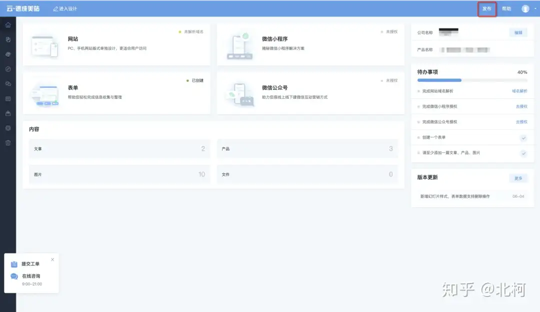540x312 pixels.
Task: Open 帮助 in the top bar
Action: point(506,9)
